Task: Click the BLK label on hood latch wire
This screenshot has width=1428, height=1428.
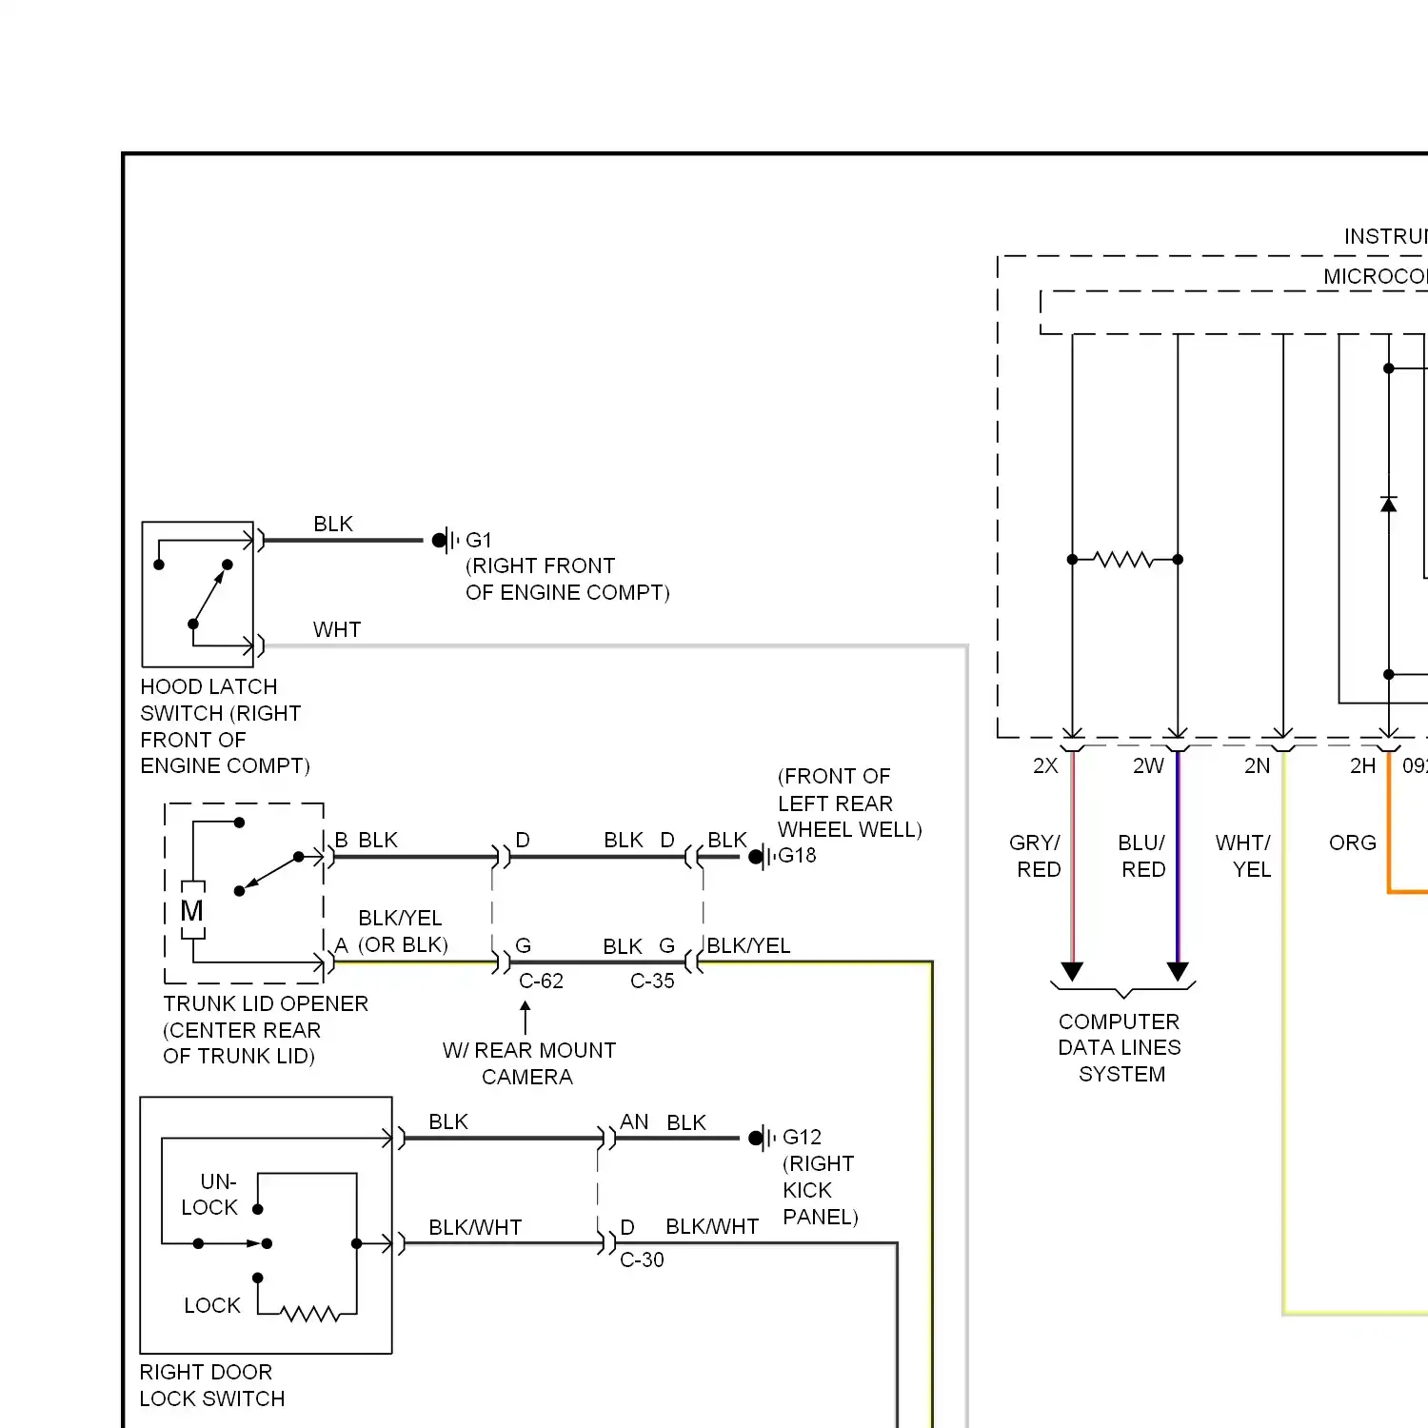Action: click(333, 524)
